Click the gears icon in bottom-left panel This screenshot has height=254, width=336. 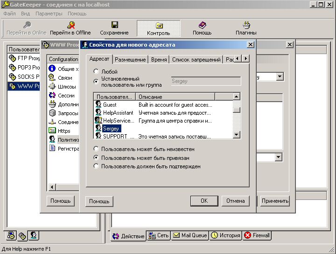click(x=22, y=236)
